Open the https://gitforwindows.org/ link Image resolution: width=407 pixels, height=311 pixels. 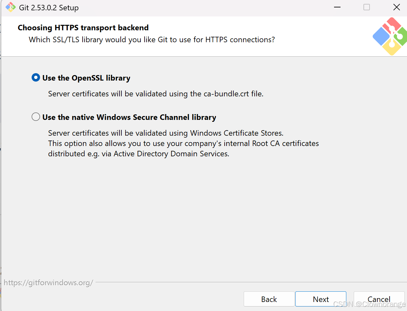click(x=48, y=283)
